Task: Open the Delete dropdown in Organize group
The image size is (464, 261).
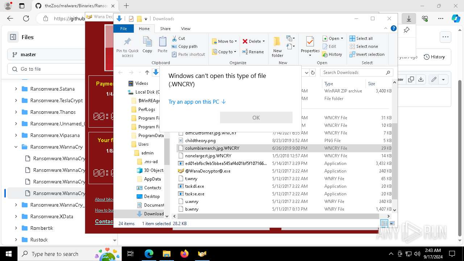Action: tap(254, 41)
